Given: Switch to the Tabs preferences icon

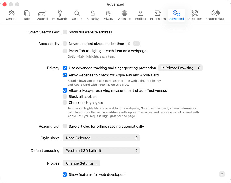Looking at the screenshot, I should coord(27,15).
